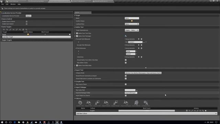The image size is (220, 124).
Task: Collapse Gather Text section
Action: [x=75, y=27]
